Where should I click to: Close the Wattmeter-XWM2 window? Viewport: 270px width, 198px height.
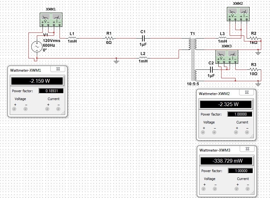(x=247, y=92)
